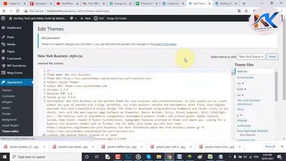
Task: Go to Header submenu
Action: [x=6, y=114]
